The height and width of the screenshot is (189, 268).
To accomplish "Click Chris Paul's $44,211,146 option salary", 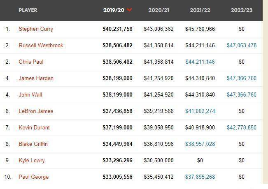I will (x=200, y=62).
